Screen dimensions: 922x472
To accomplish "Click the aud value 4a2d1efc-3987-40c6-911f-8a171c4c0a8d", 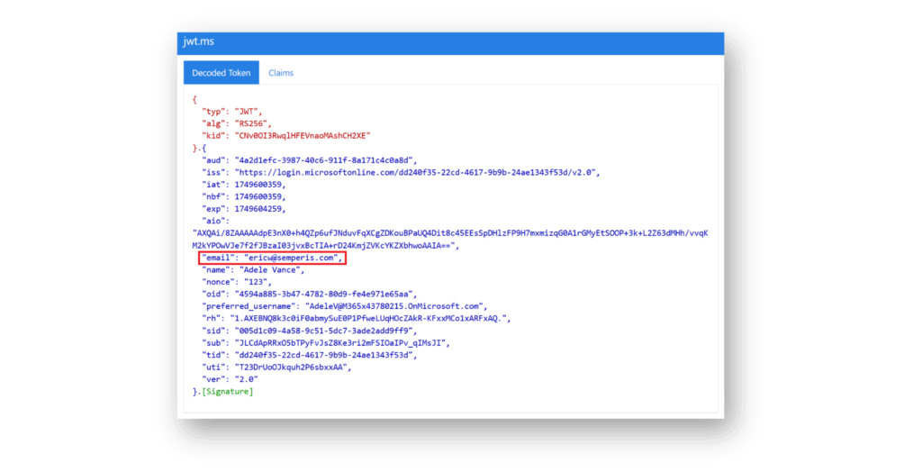I will pyautogui.click(x=324, y=160).
